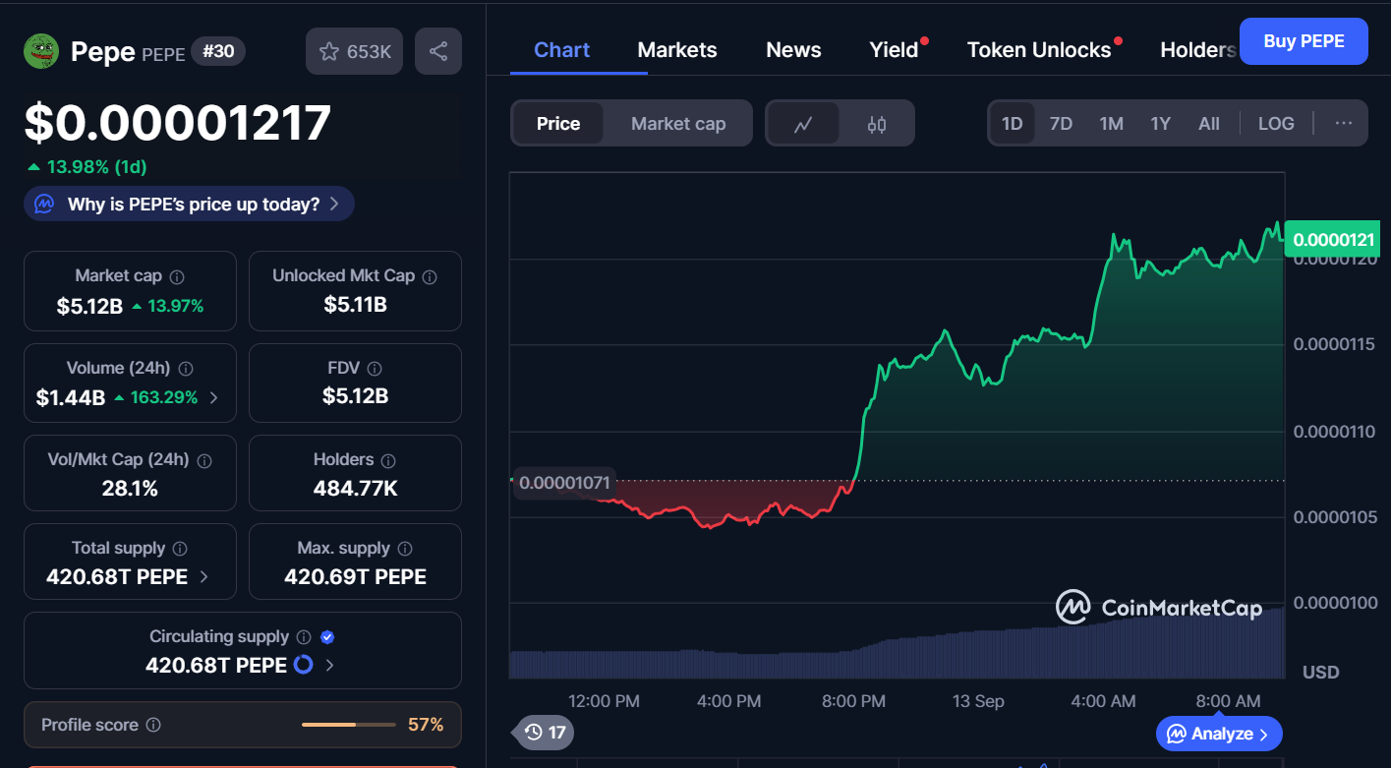The height and width of the screenshot is (768, 1391).
Task: Click the #30 rank badge
Action: point(218,51)
